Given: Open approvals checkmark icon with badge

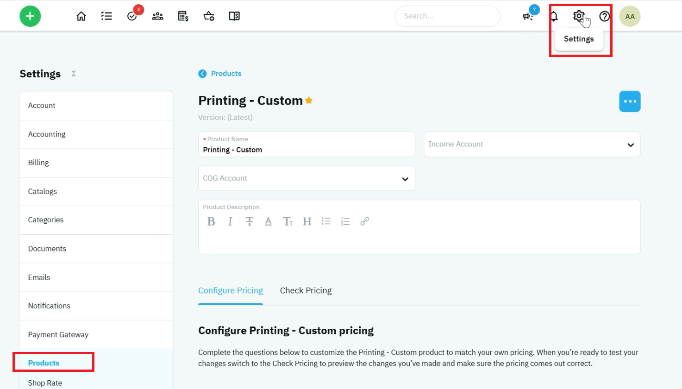Looking at the screenshot, I should tap(132, 16).
